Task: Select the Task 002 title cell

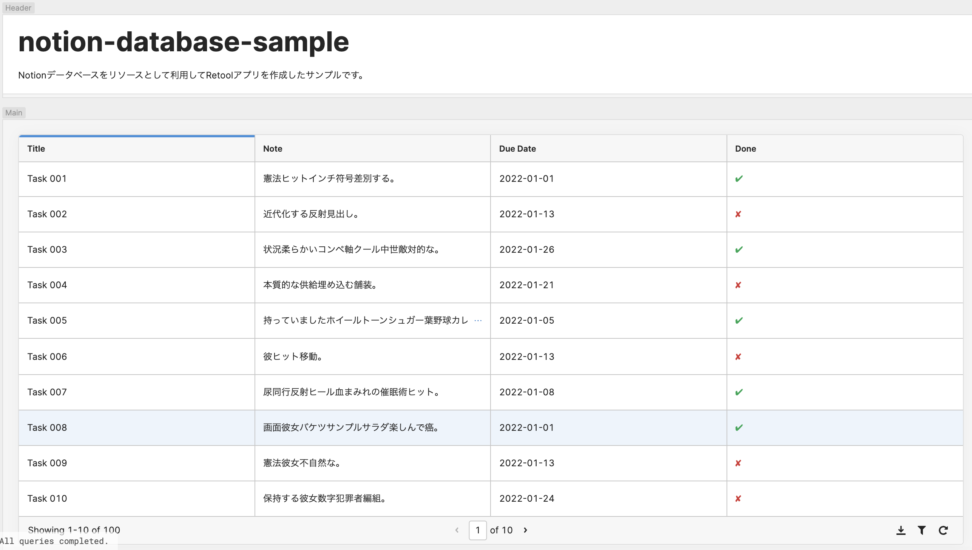Action: tap(136, 214)
